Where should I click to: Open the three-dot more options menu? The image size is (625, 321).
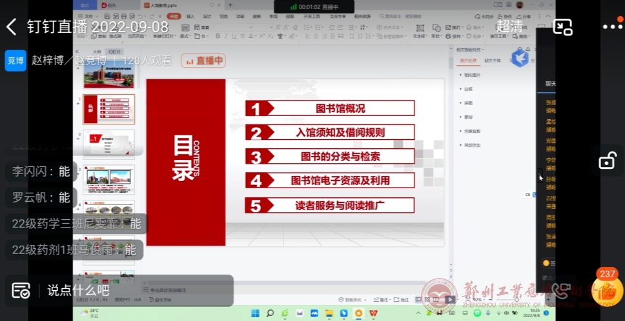coord(611,26)
